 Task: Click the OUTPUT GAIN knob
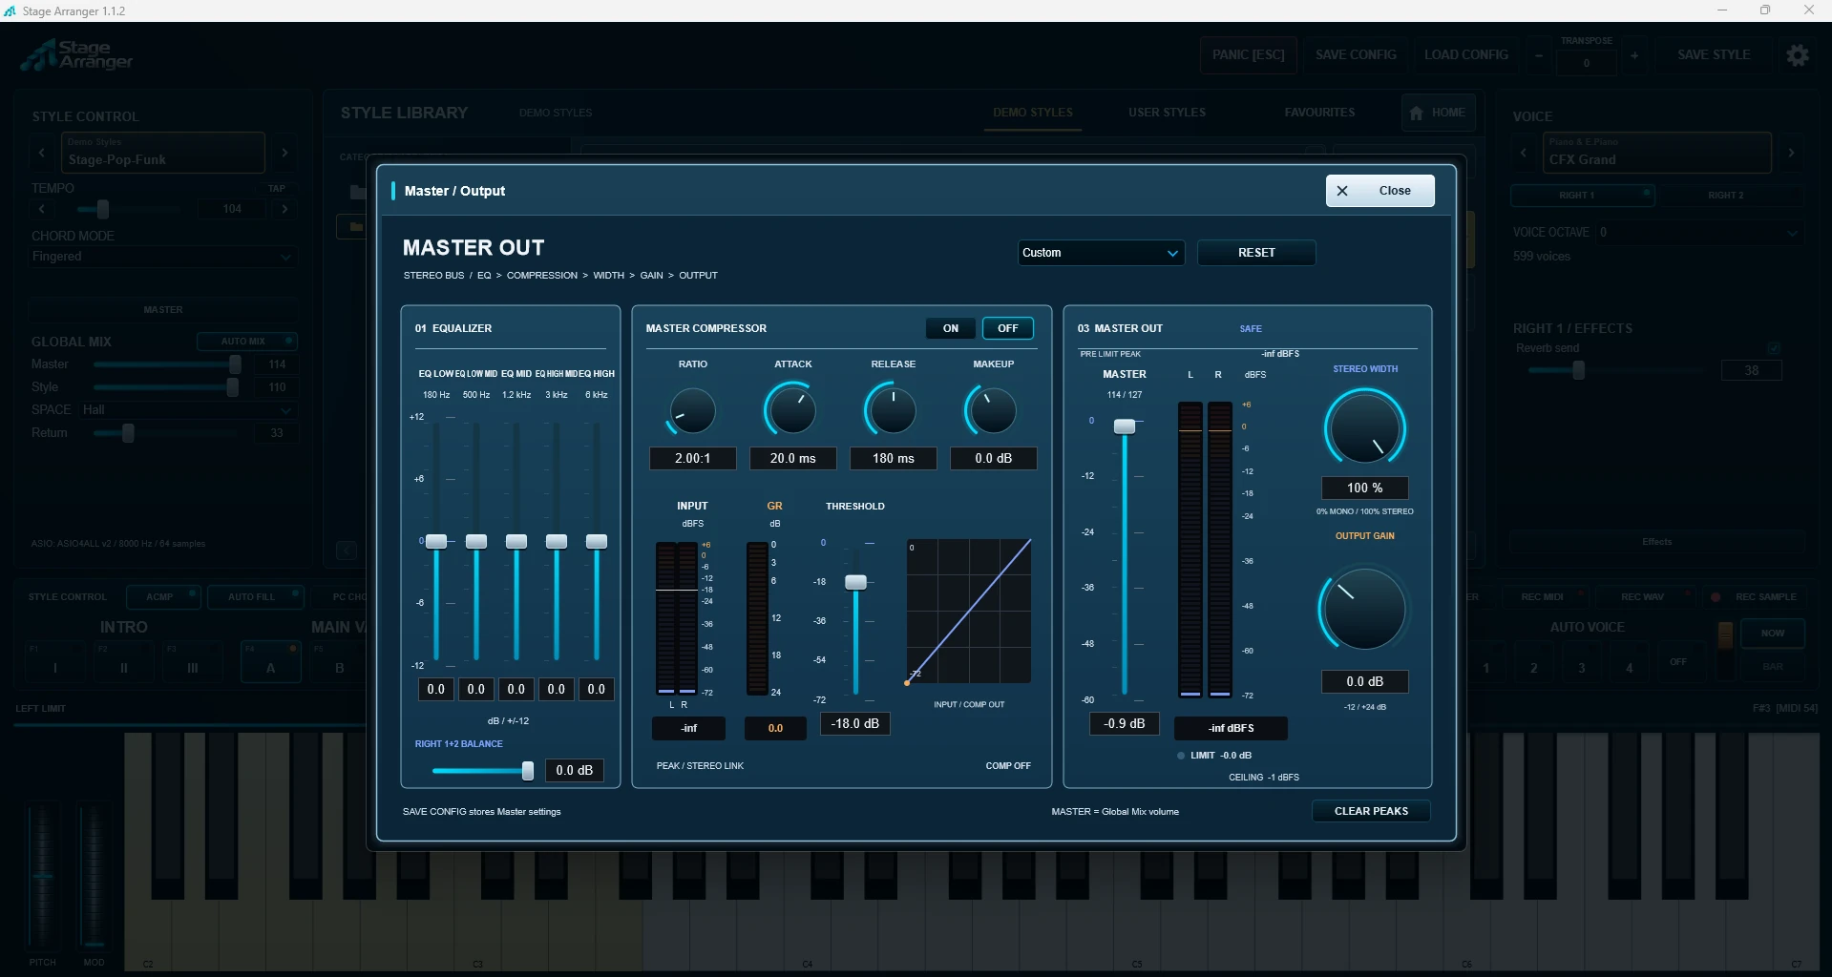point(1364,609)
